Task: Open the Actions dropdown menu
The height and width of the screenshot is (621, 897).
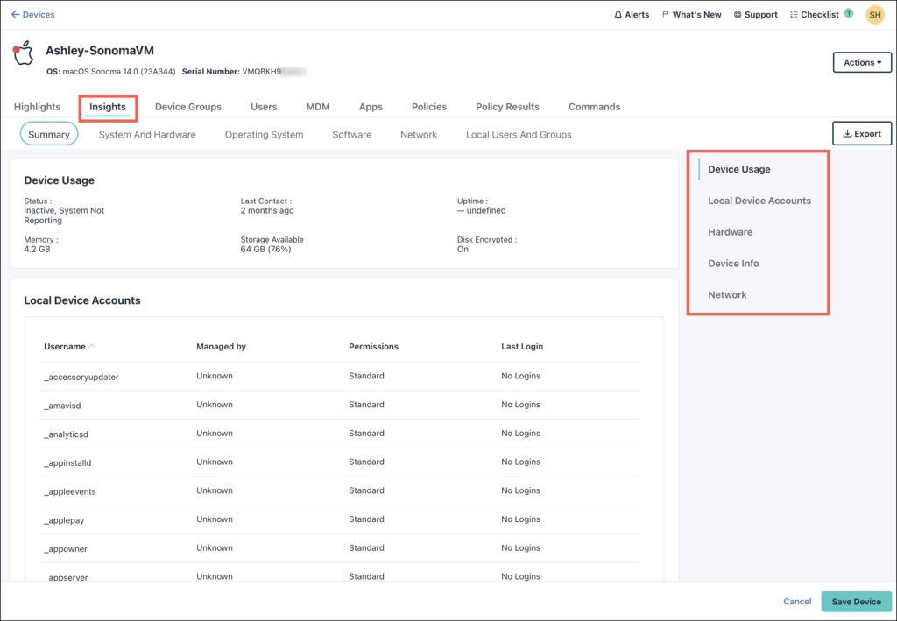Action: [862, 62]
